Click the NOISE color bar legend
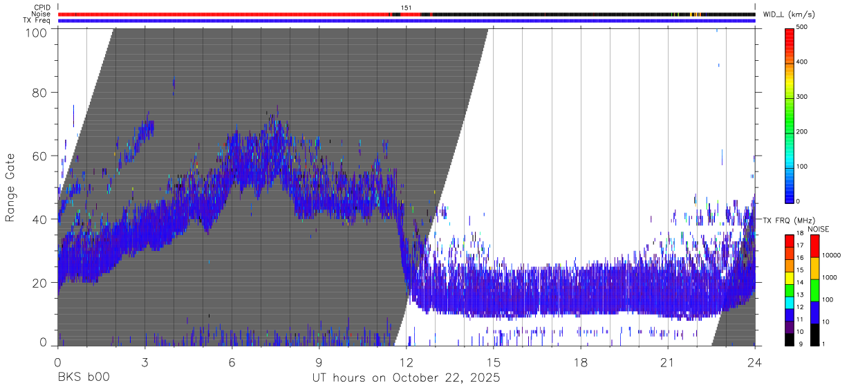 814,289
